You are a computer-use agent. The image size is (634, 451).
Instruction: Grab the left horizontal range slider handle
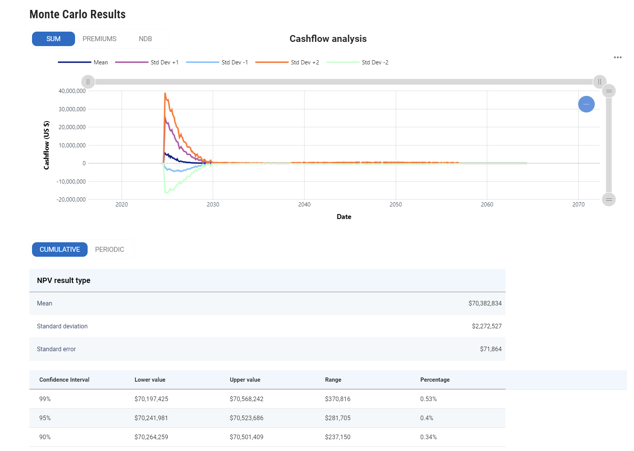[x=88, y=82]
